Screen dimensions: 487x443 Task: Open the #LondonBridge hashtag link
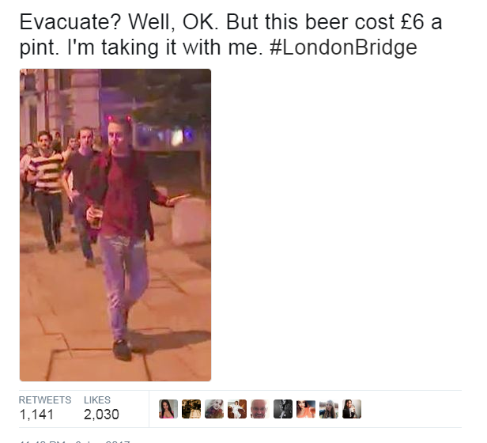click(343, 47)
